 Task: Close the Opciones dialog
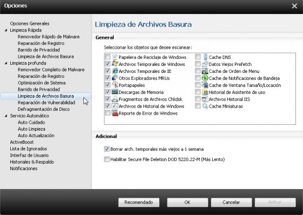[x=294, y=6]
